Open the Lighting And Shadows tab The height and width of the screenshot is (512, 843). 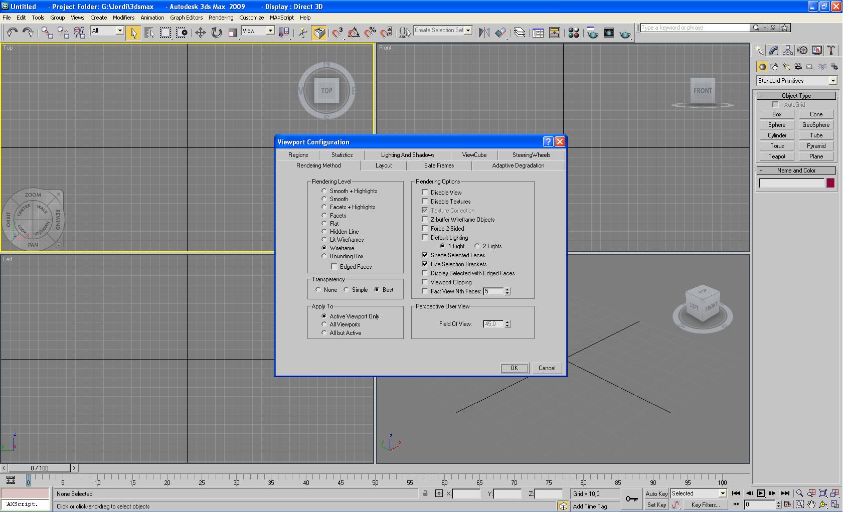[408, 155]
